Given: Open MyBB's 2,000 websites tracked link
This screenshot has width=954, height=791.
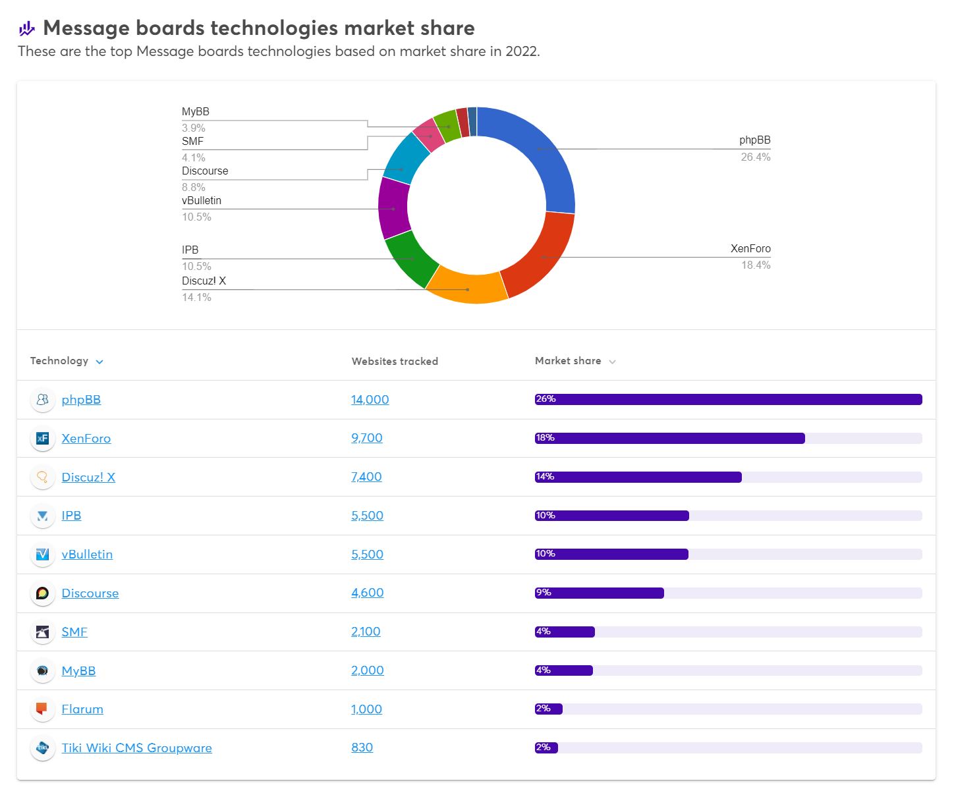Looking at the screenshot, I should click(368, 670).
